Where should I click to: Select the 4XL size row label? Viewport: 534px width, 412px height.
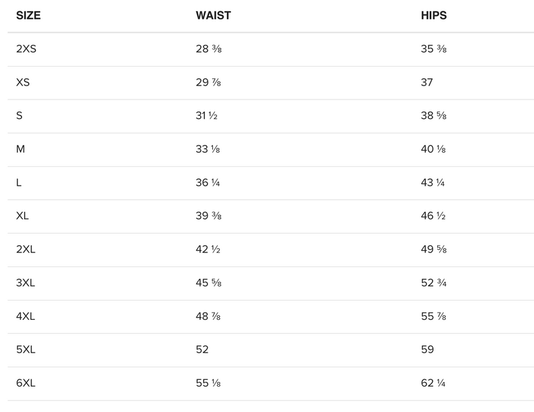[x=25, y=317]
